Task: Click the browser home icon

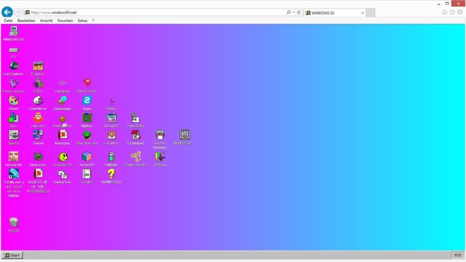Action: [x=445, y=12]
